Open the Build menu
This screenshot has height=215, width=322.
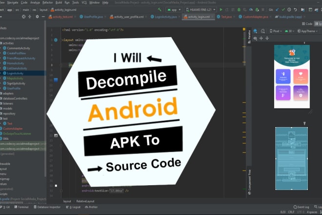click(59, 2)
